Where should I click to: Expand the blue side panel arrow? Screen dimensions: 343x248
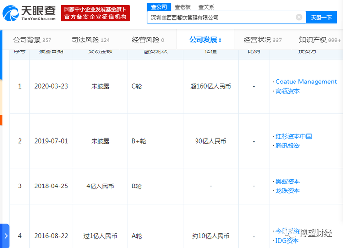tap(5, 236)
